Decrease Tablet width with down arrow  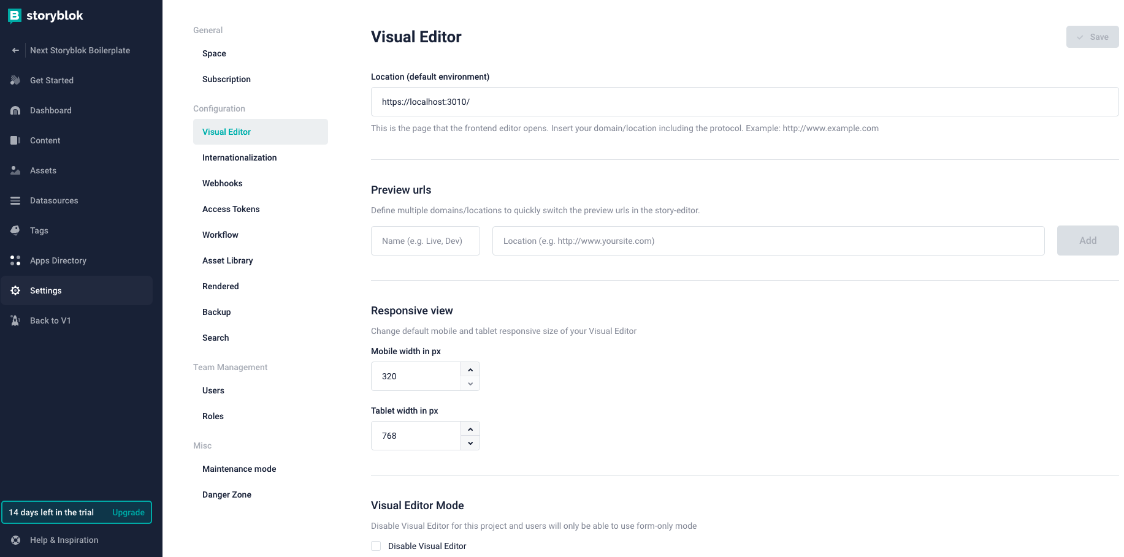[x=470, y=443]
